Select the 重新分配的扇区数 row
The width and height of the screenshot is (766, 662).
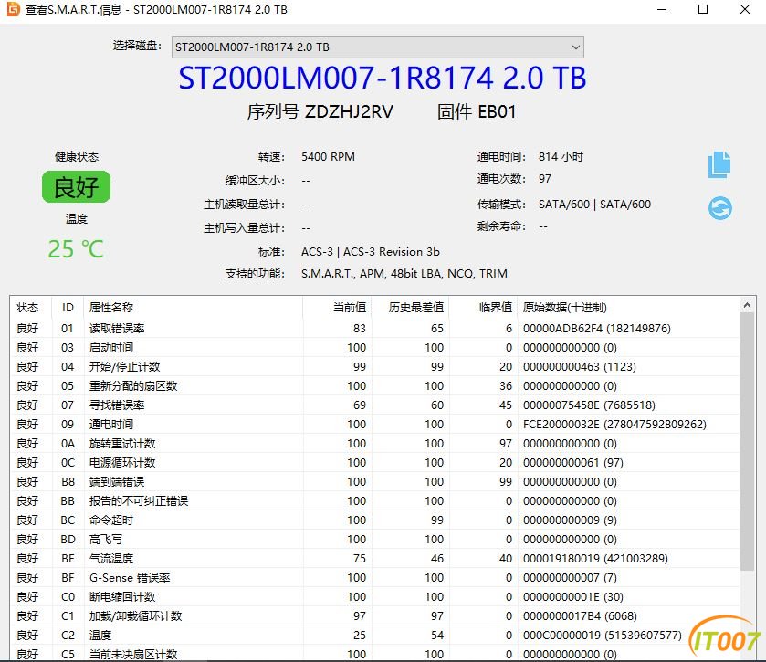374,386
